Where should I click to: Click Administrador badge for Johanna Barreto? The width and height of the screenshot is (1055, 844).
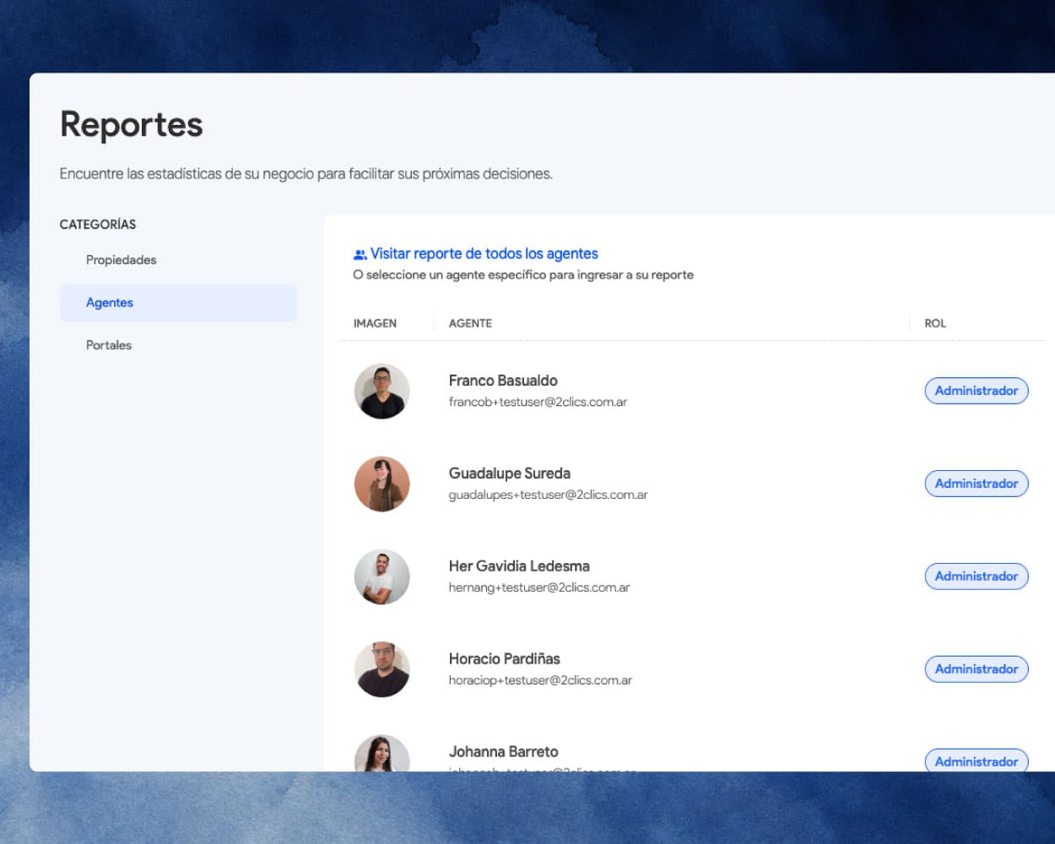point(977,760)
